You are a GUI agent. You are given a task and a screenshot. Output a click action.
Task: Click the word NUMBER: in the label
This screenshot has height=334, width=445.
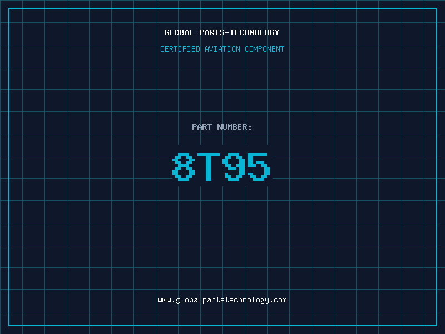tap(234, 127)
